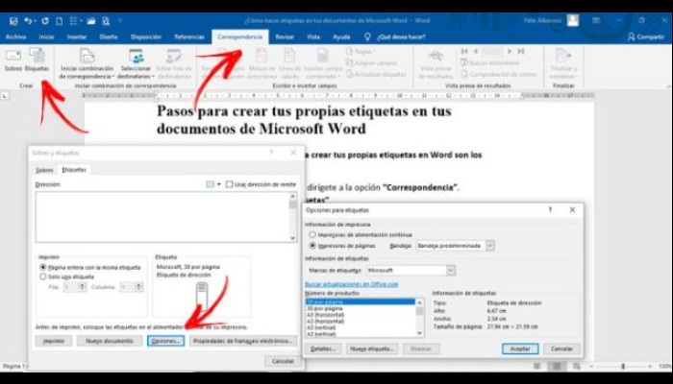Click the Imprimir button in Sobres y etiquetas
The image size is (673, 384).
coord(54,341)
